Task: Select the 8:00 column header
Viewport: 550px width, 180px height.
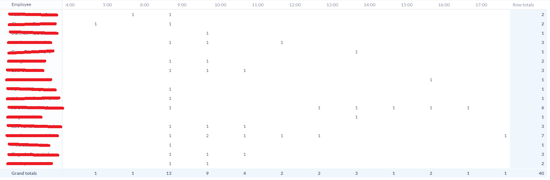Action: 145,5
